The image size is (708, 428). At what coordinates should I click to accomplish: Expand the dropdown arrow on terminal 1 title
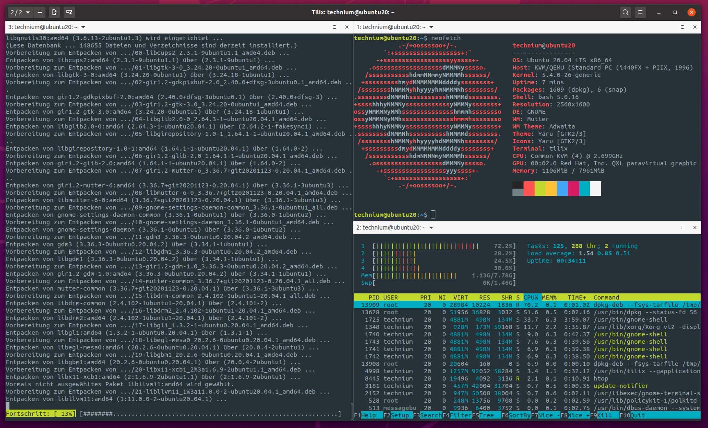[431, 27]
